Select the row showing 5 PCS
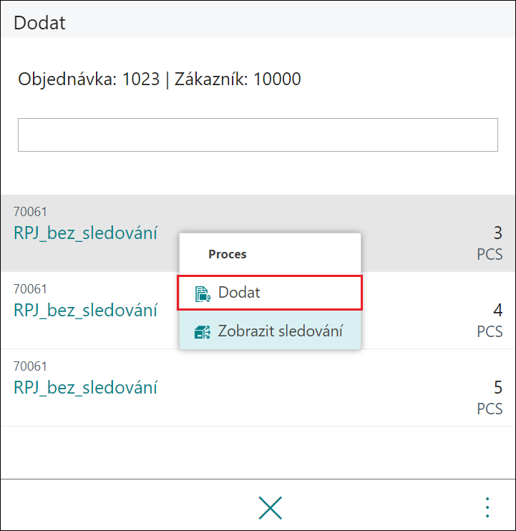516x531 pixels. coord(258,388)
